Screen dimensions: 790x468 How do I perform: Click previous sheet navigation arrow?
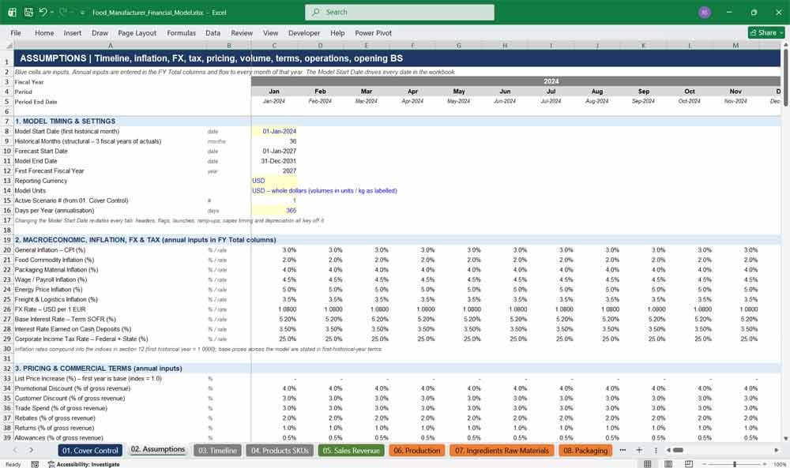tap(16, 450)
